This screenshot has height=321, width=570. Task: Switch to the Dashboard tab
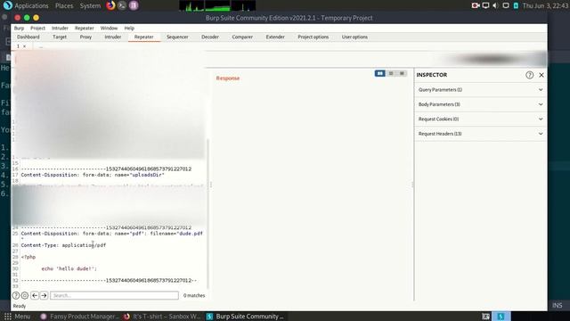[28, 37]
